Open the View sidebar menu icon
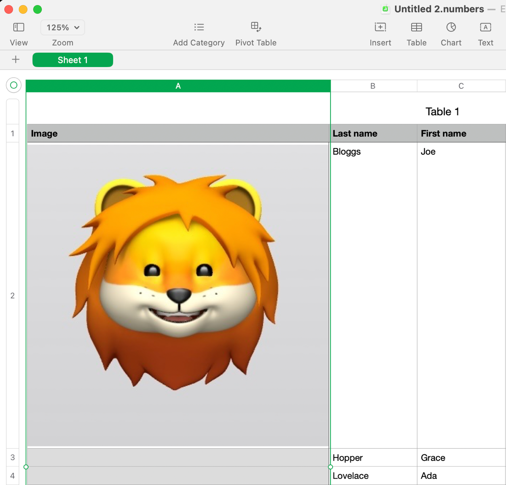 [x=19, y=27]
